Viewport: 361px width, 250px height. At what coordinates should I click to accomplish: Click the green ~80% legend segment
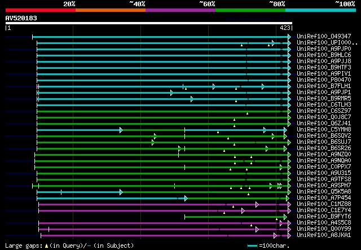[250, 10]
